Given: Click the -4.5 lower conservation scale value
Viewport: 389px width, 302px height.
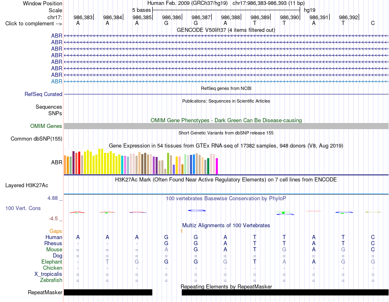Looking at the screenshot, I should [x=53, y=219].
